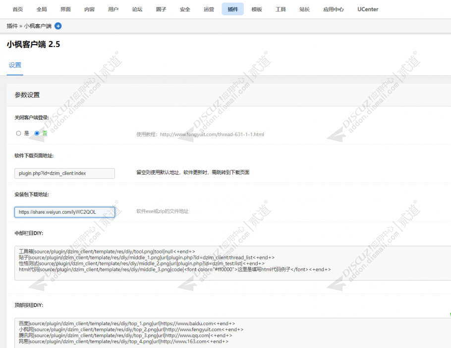The width and height of the screenshot is (451, 348).
Task: Click the 安装包下载地址 input field
Action: coord(65,212)
